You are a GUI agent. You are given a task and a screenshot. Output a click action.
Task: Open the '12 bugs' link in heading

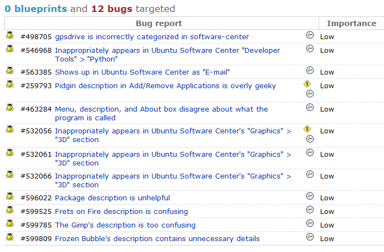112,9
